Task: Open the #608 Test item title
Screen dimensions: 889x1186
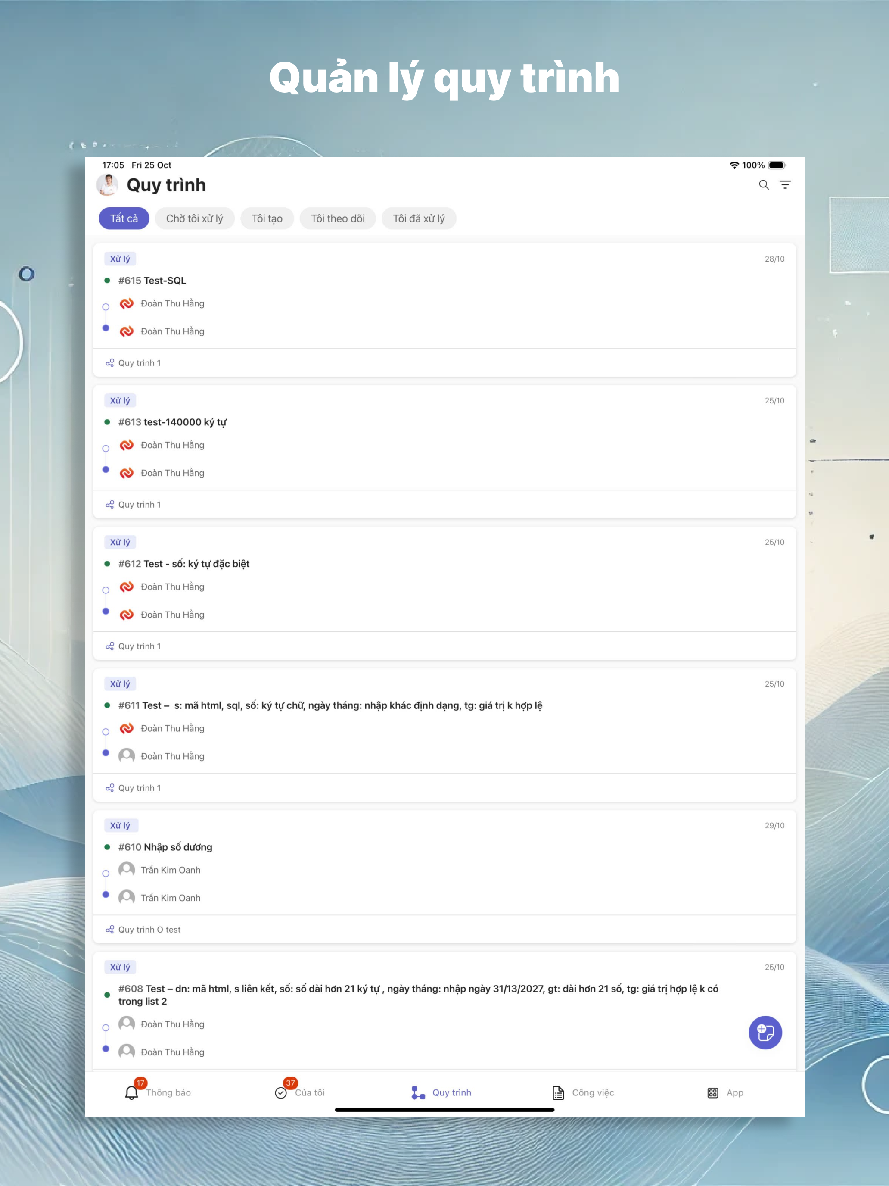Action: [418, 995]
